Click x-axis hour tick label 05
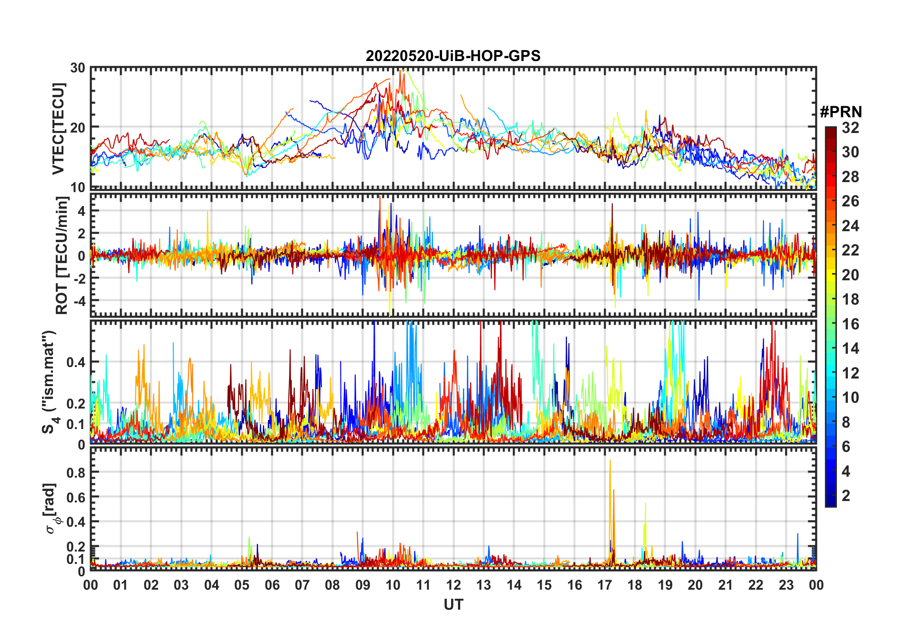This screenshot has height=634, width=907. (x=242, y=585)
